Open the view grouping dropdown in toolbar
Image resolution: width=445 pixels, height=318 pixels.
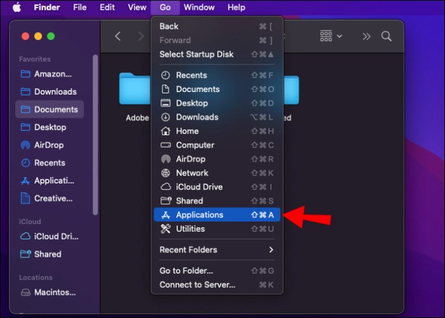[331, 37]
